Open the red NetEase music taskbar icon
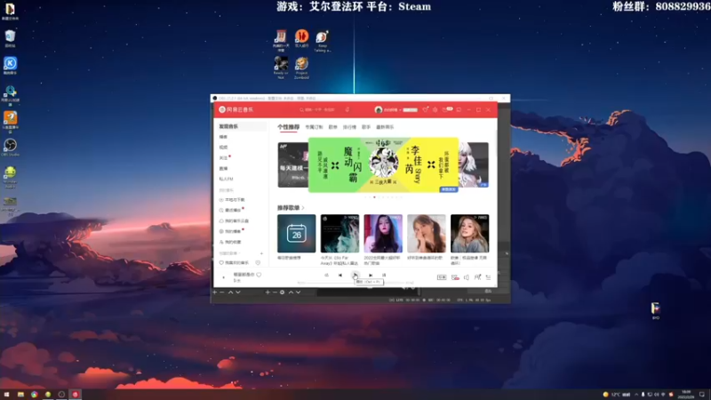Viewport: 711px width, 400px height. point(76,395)
